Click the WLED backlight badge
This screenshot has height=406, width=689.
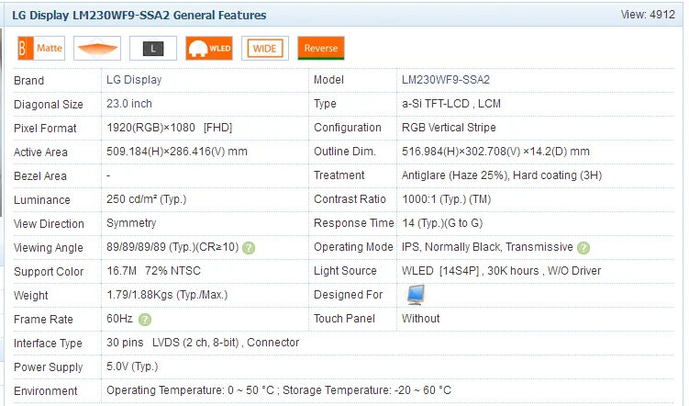click(x=209, y=48)
